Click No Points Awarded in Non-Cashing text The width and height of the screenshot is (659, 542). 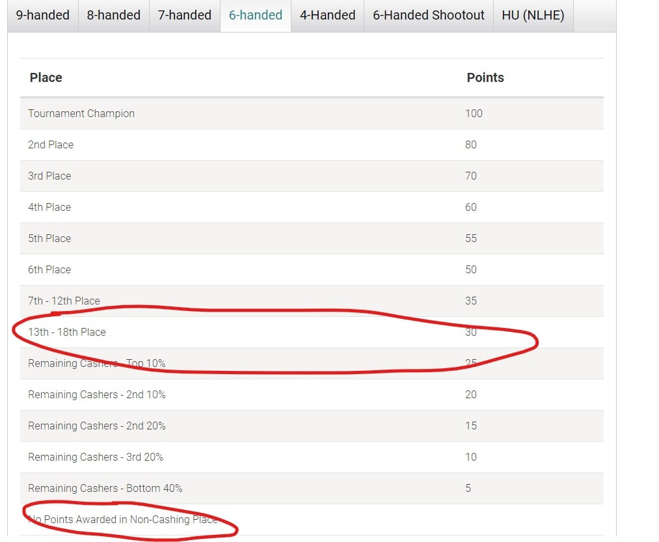click(x=122, y=519)
